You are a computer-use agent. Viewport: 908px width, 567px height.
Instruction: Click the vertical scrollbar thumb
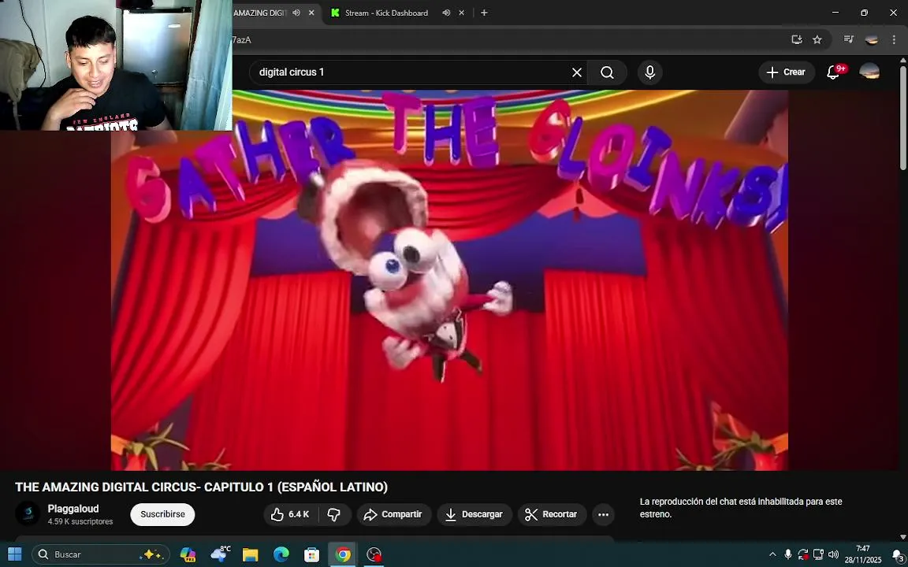pyautogui.click(x=902, y=117)
